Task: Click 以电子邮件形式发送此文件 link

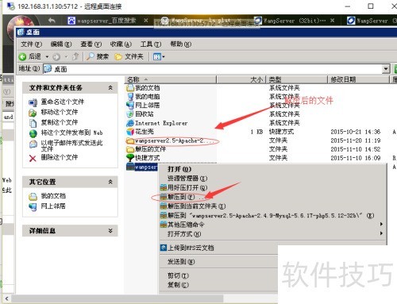Action: [71, 146]
